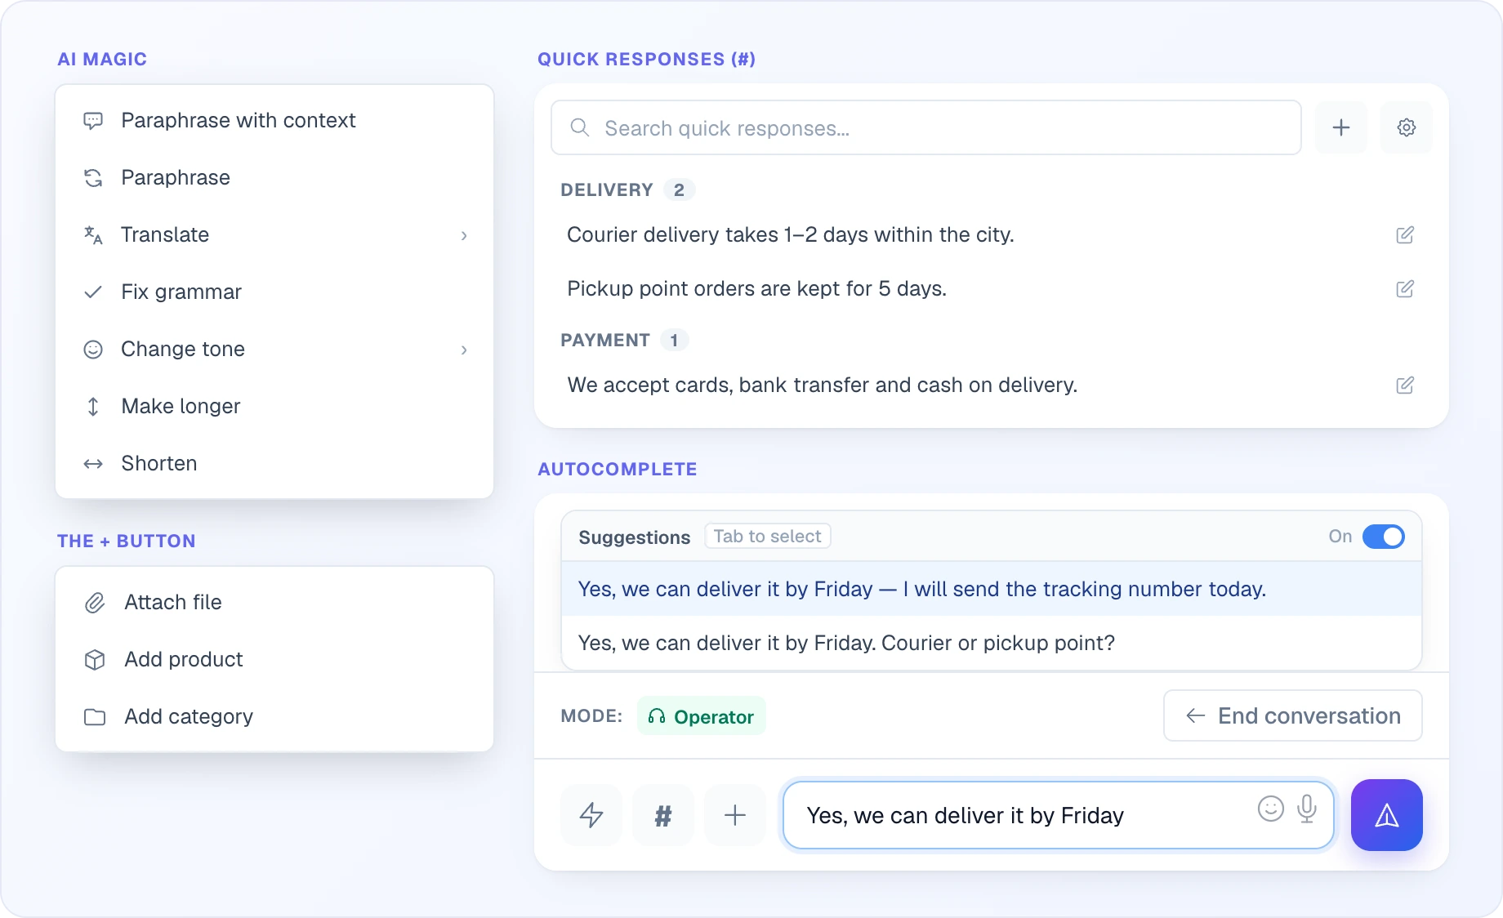This screenshot has width=1503, height=918.
Task: Click the Make longer vertical arrows icon
Action: pos(93,407)
